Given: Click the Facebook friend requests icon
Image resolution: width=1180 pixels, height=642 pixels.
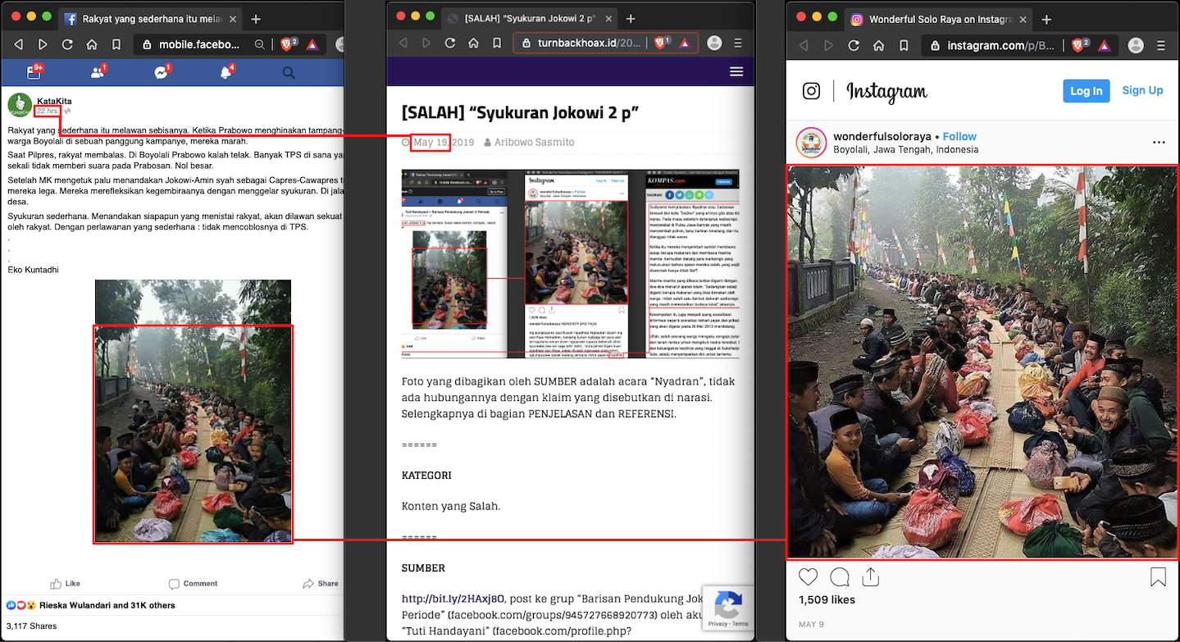Looking at the screenshot, I should (x=98, y=73).
